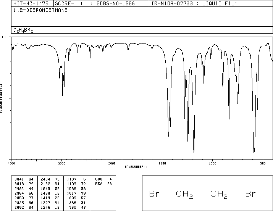Select the 3000 wavenumber axis label
Image resolution: width=273 pixels, height=211 pixels.
click(62, 163)
